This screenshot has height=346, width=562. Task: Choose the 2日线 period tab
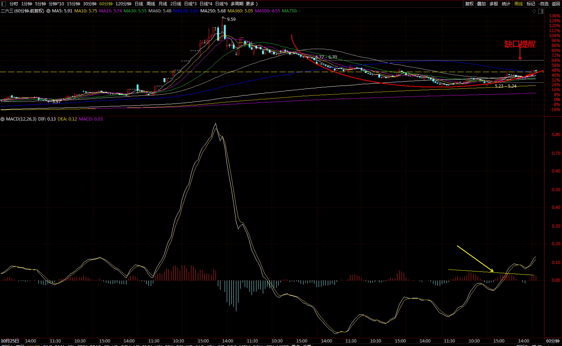[x=176, y=4]
